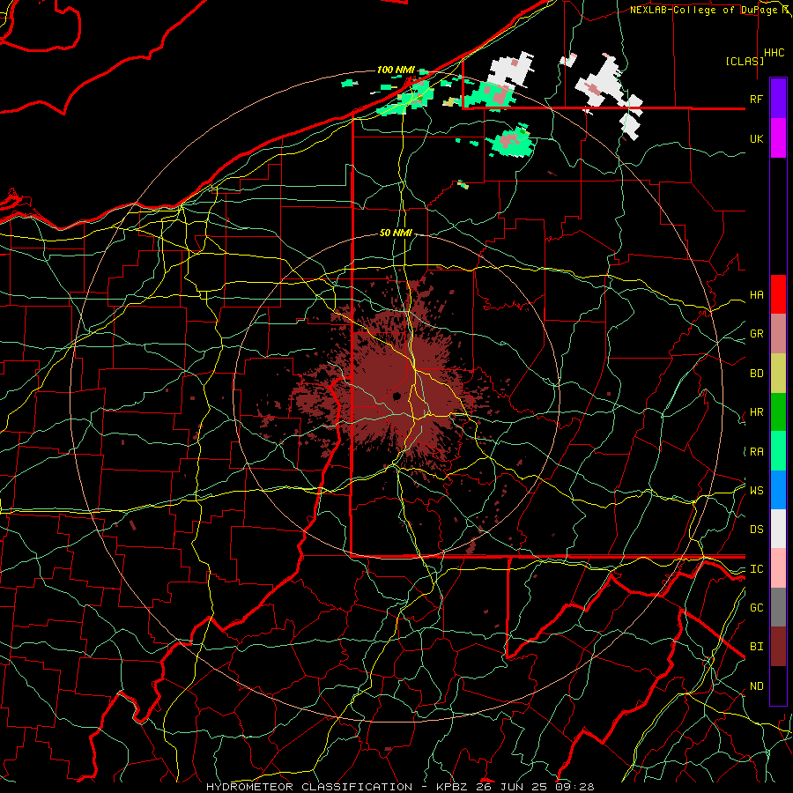
Task: Click the RF purple legend swatch
Action: pyautogui.click(x=778, y=99)
